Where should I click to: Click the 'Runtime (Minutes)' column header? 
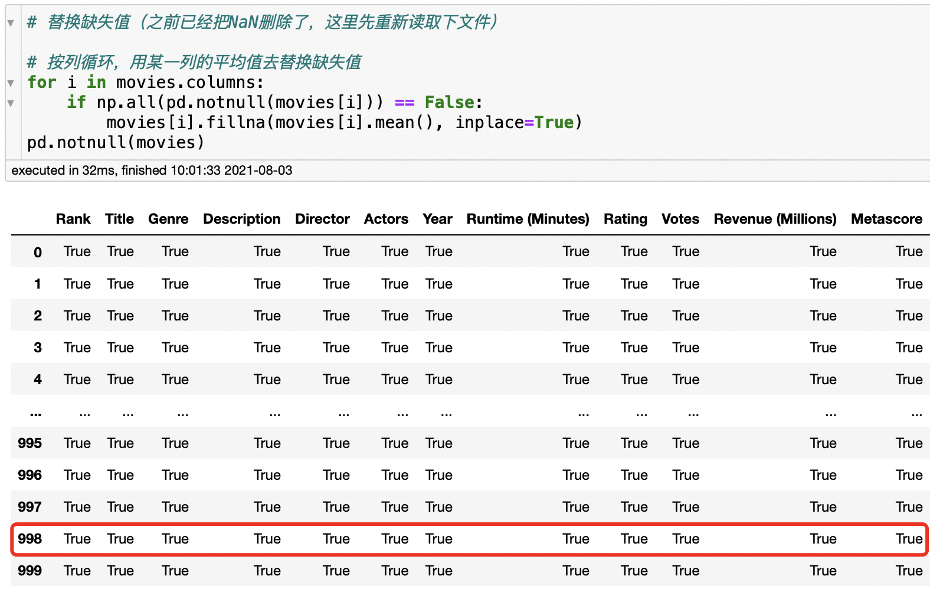(528, 219)
